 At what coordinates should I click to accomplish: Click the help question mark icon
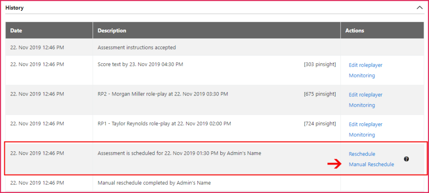click(x=406, y=159)
